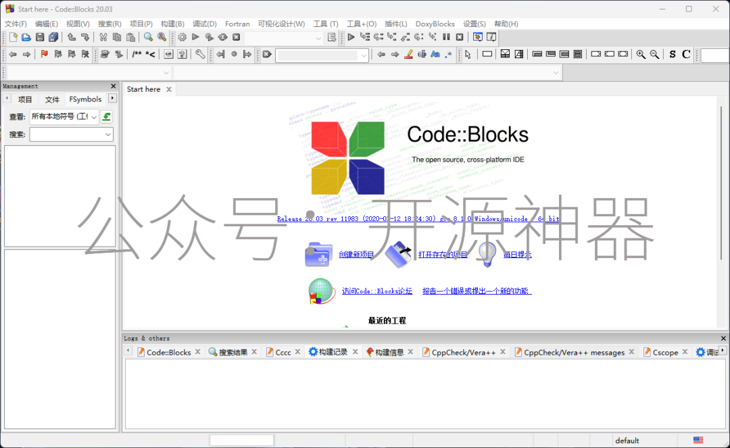The width and height of the screenshot is (730, 448).
Task: Save all files using the stacked floppies icon
Action: (x=53, y=37)
